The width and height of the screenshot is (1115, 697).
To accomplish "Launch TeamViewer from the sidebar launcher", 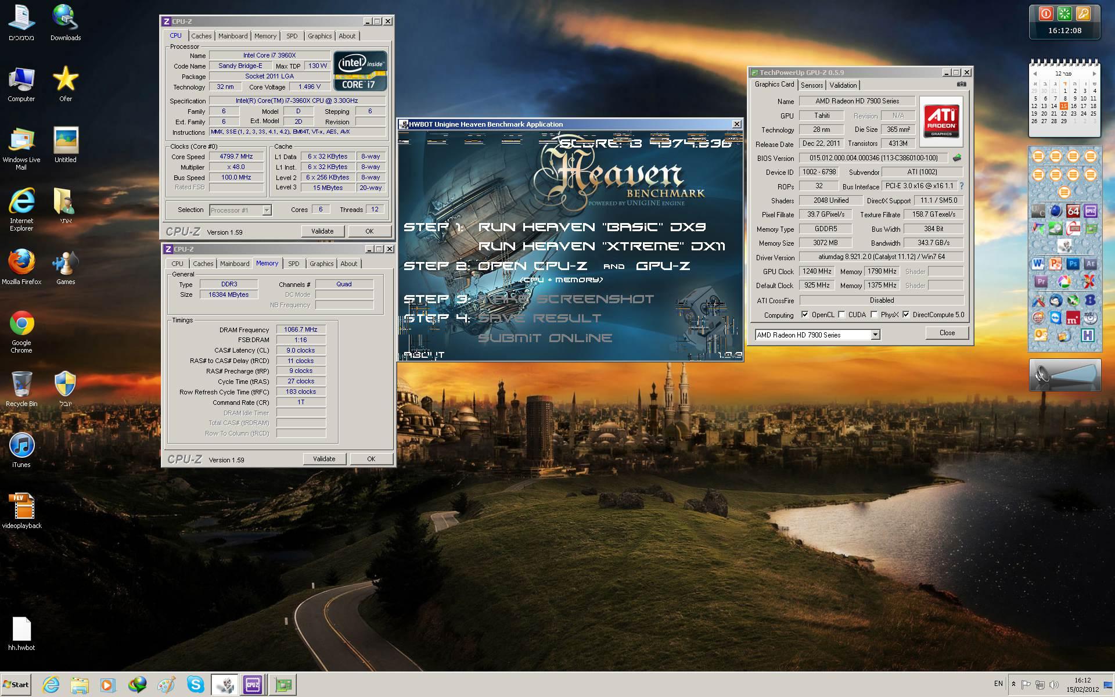I will click(1055, 318).
